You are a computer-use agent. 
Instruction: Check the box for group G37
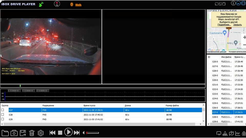pyautogui.click(x=3, y=110)
